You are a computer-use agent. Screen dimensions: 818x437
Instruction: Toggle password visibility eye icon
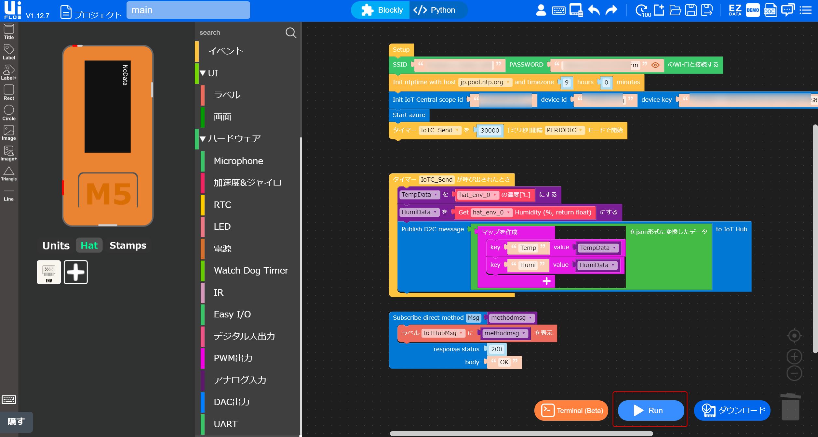tap(655, 65)
